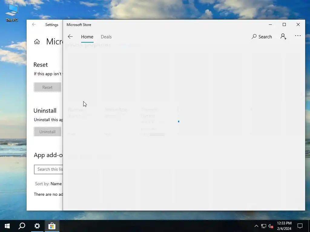This screenshot has height=232, width=310.
Task: Open network status tray icon
Action: 264,226
